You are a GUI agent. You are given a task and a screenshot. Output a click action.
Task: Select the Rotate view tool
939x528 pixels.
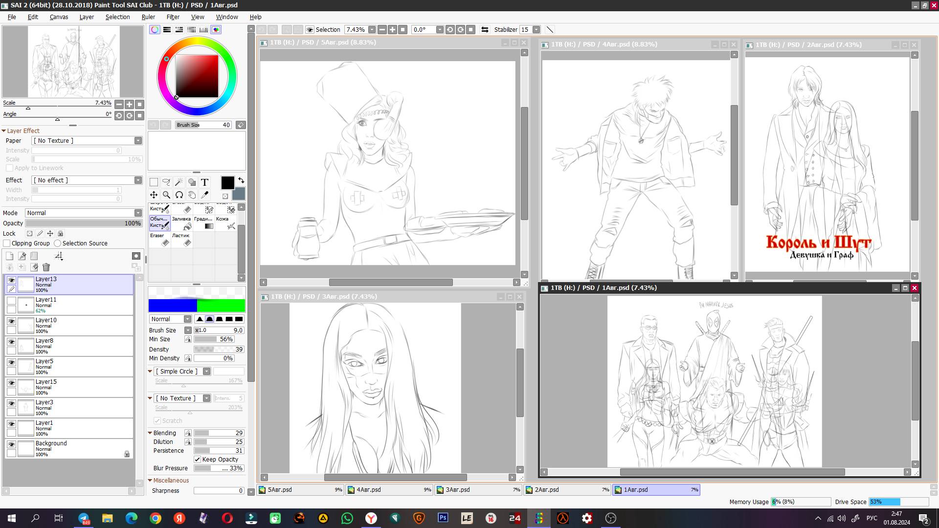[179, 195]
